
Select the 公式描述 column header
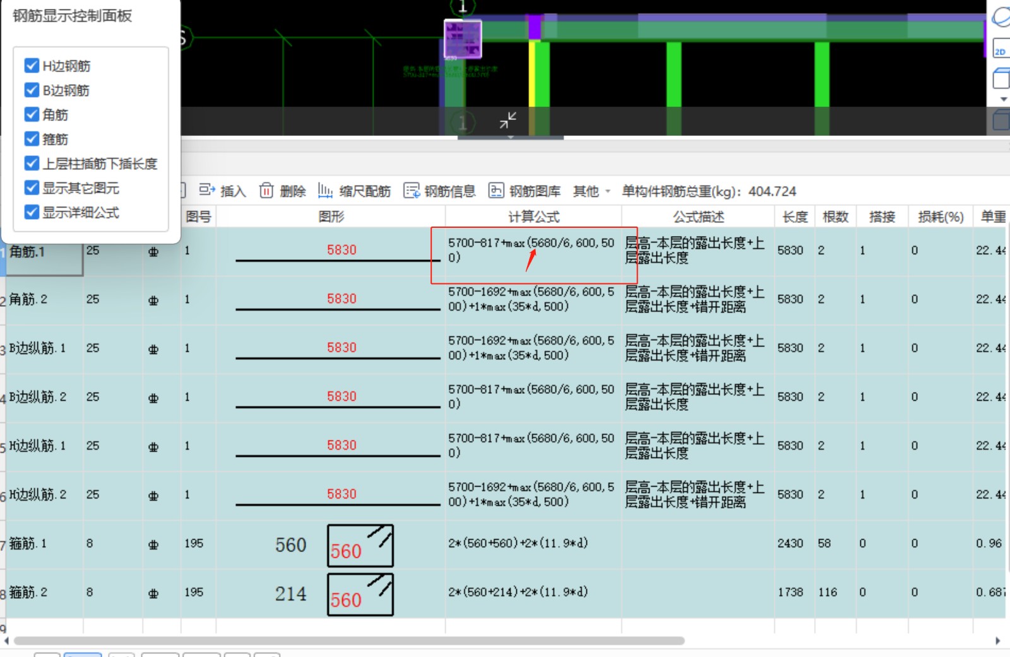(698, 216)
